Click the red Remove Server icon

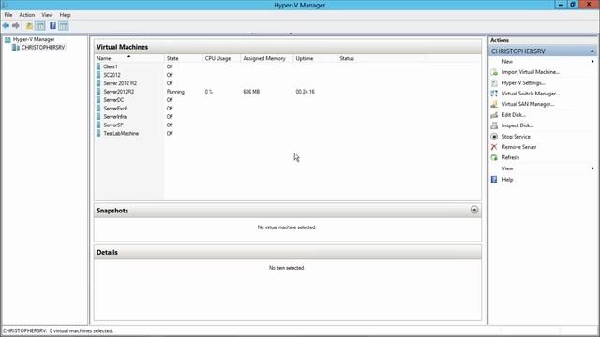[494, 147]
